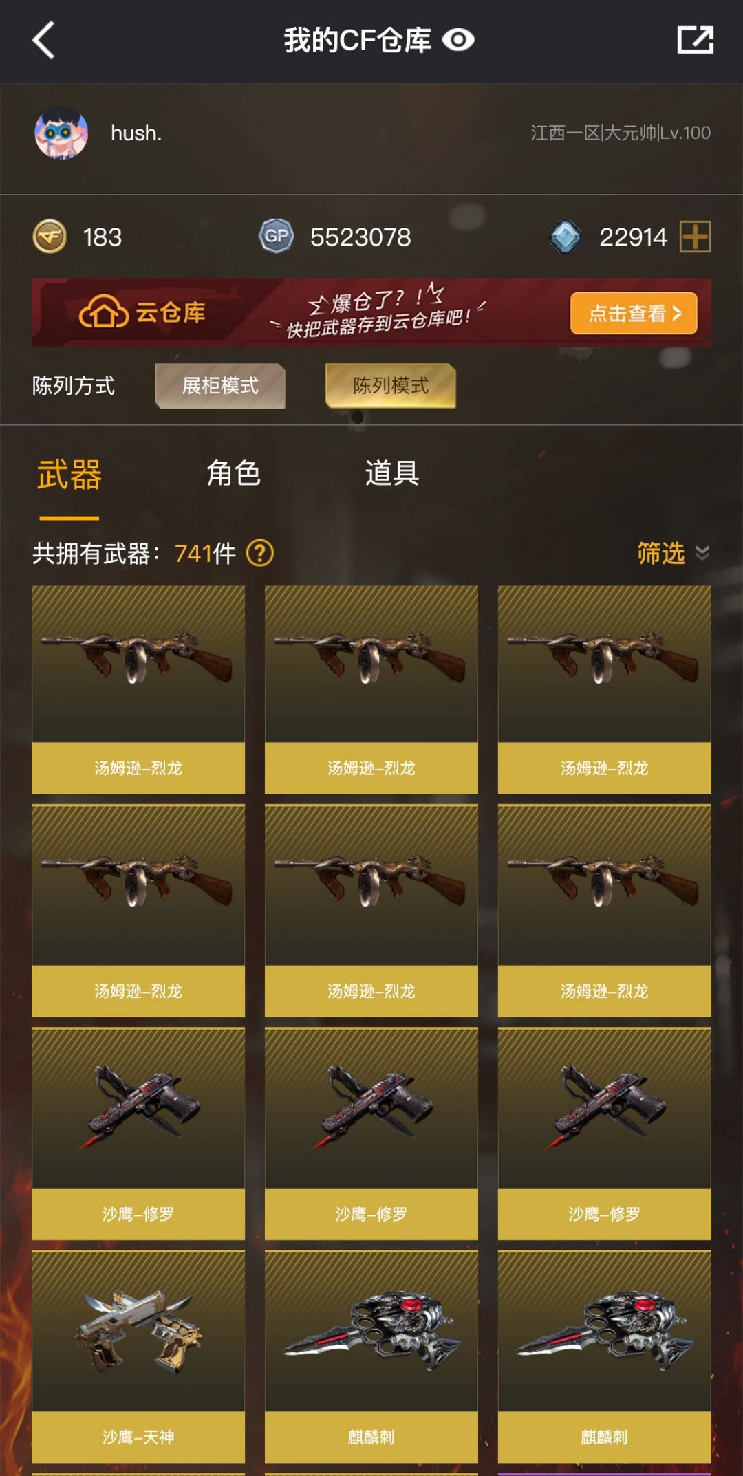Image resolution: width=743 pixels, height=1476 pixels.
Task: Click the 点击查看 button
Action: point(634,313)
